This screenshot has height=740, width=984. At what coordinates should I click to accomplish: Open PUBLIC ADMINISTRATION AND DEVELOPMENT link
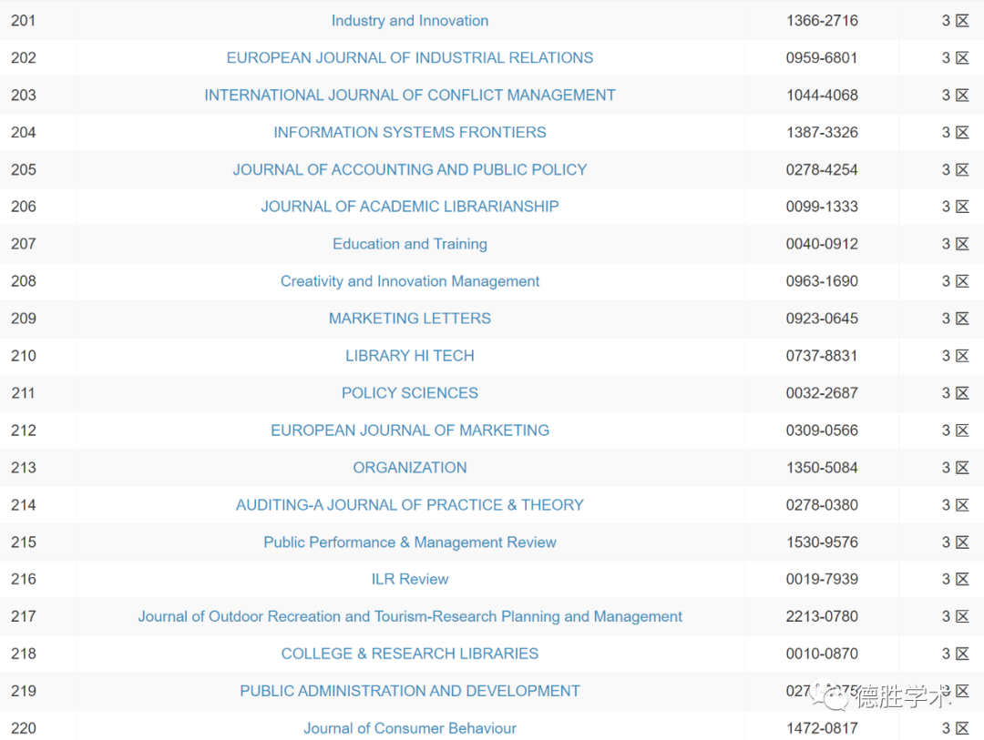click(x=410, y=691)
